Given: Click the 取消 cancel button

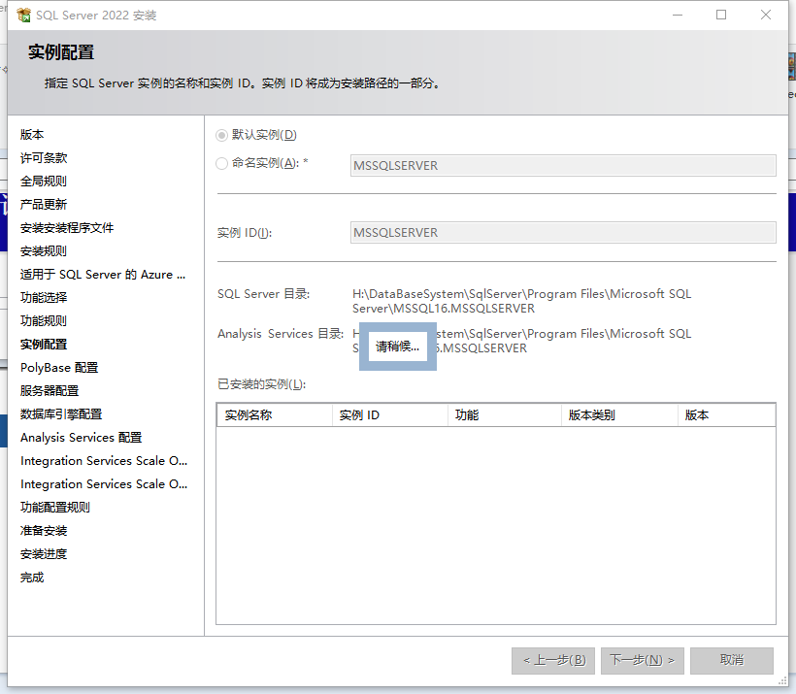Looking at the screenshot, I should click(x=732, y=660).
